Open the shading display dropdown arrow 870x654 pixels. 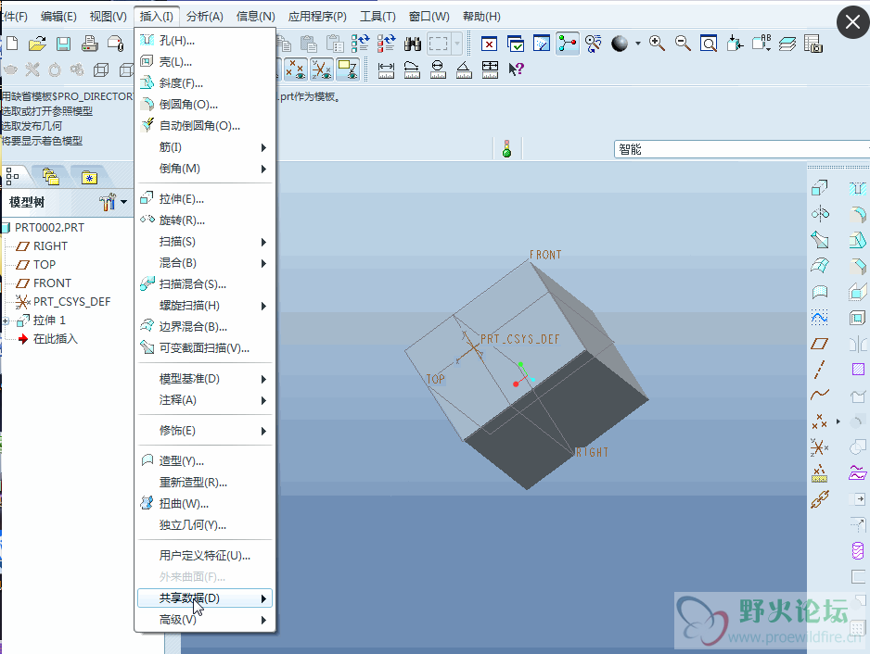pyautogui.click(x=637, y=44)
